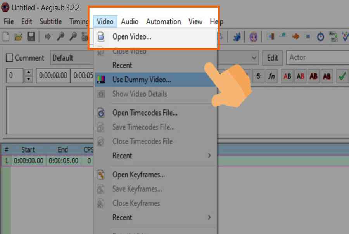Click the layer number field showing 0
The image size is (349, 234).
point(14,76)
